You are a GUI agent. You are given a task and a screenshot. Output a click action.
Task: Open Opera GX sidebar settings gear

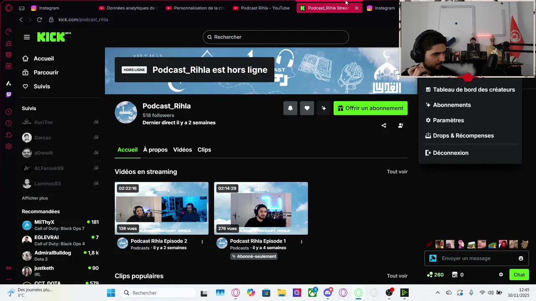[9, 146]
